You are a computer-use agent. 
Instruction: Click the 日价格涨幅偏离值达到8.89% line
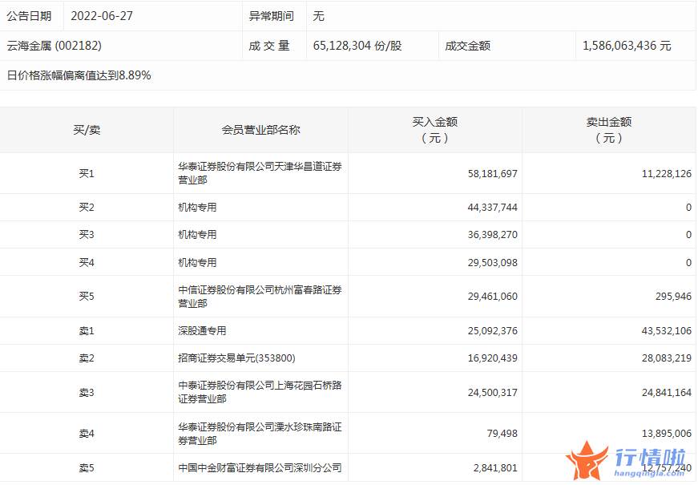79,75
